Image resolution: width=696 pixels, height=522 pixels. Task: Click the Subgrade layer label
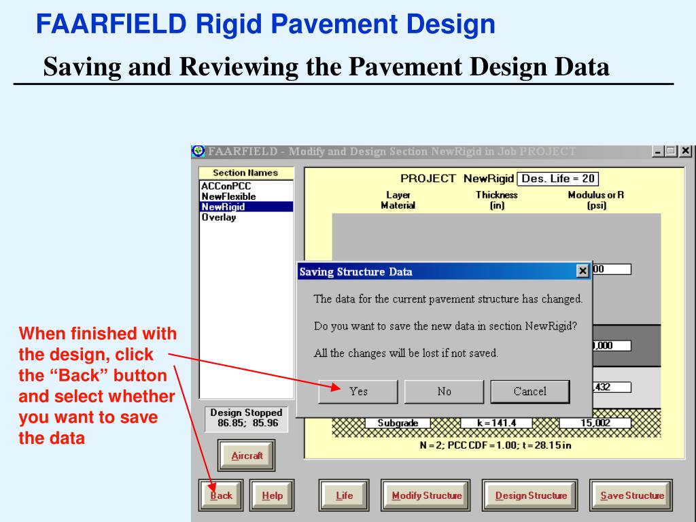[398, 423]
